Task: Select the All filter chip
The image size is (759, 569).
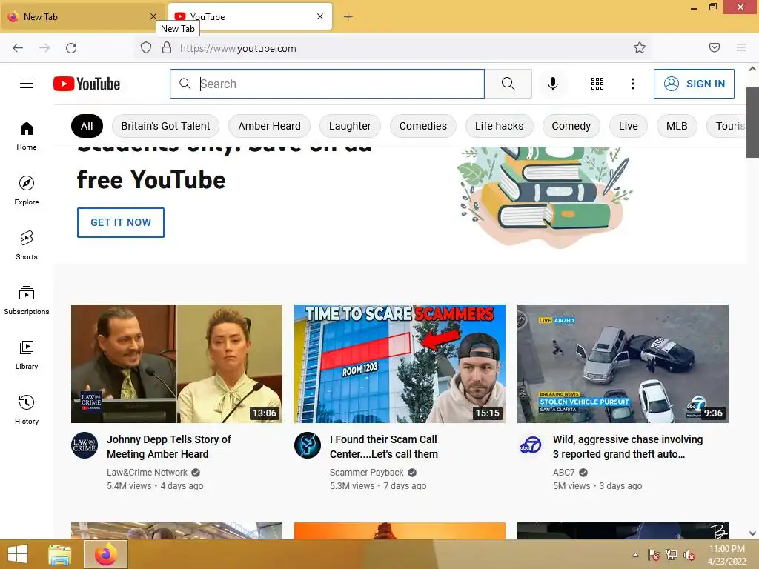Action: point(87,126)
